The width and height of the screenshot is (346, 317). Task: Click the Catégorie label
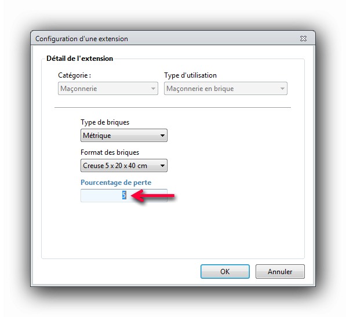[74, 75]
